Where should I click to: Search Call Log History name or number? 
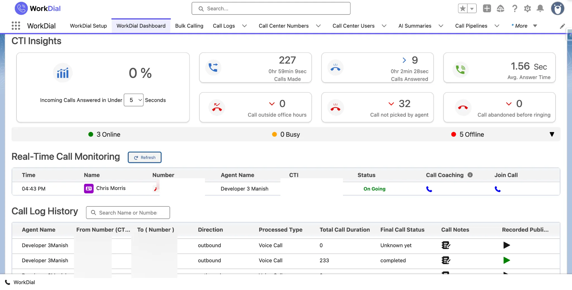[128, 213]
